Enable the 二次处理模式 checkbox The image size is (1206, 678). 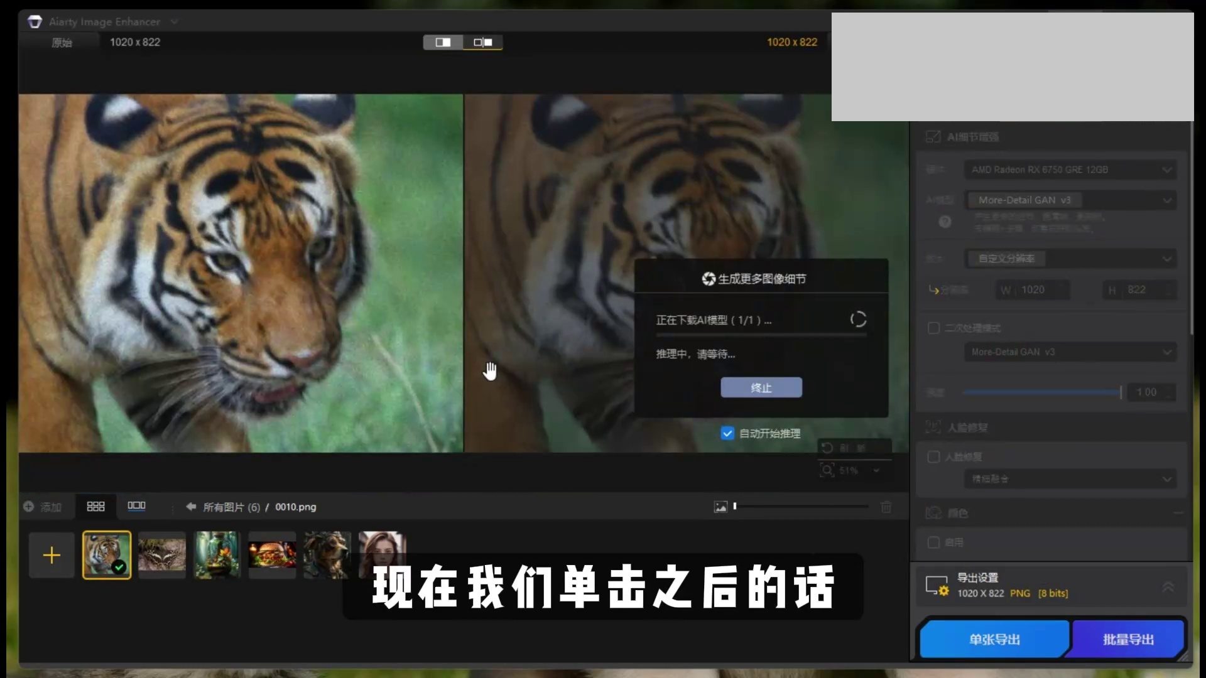933,328
